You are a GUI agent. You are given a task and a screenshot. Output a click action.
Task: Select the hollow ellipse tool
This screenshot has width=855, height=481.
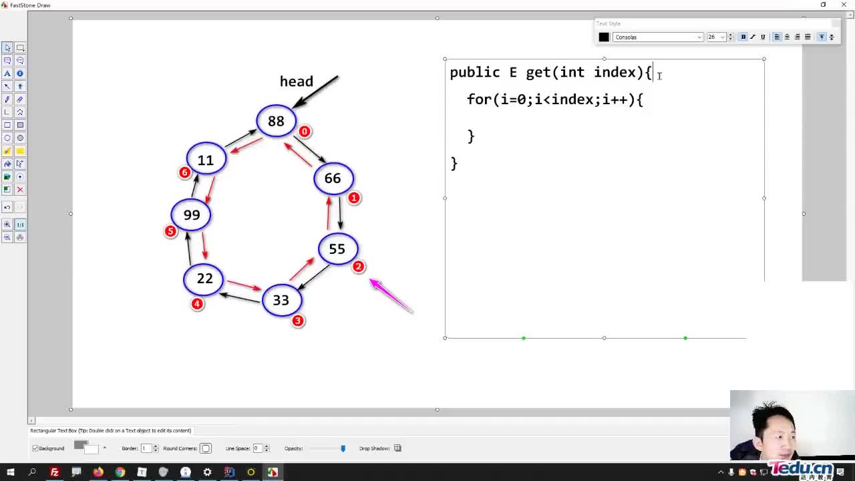pos(7,138)
